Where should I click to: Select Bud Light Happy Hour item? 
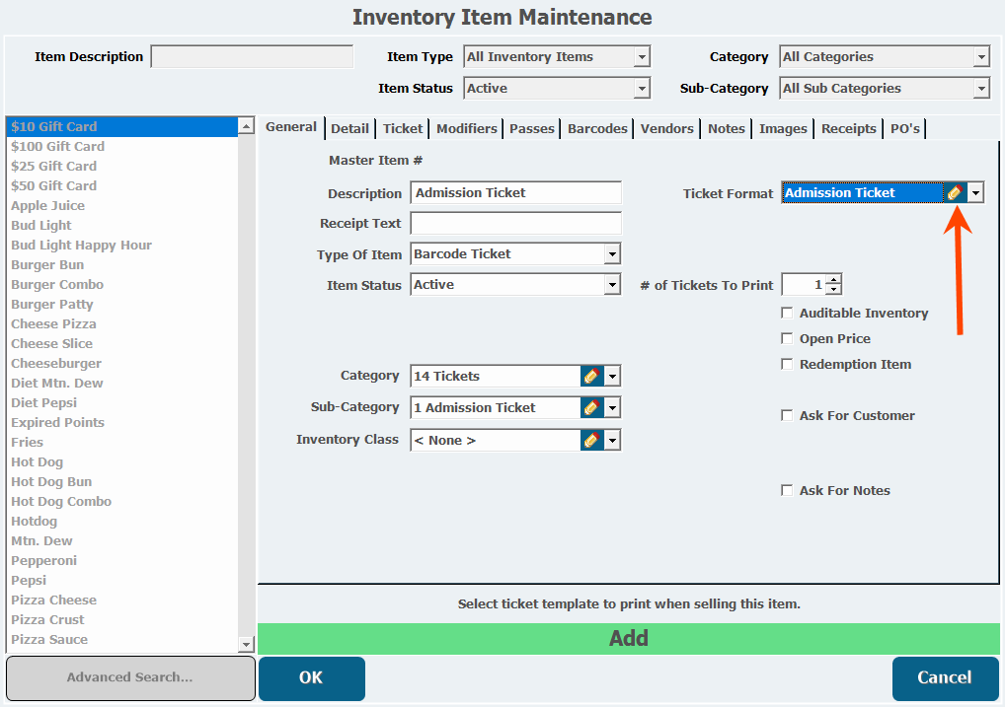point(121,246)
